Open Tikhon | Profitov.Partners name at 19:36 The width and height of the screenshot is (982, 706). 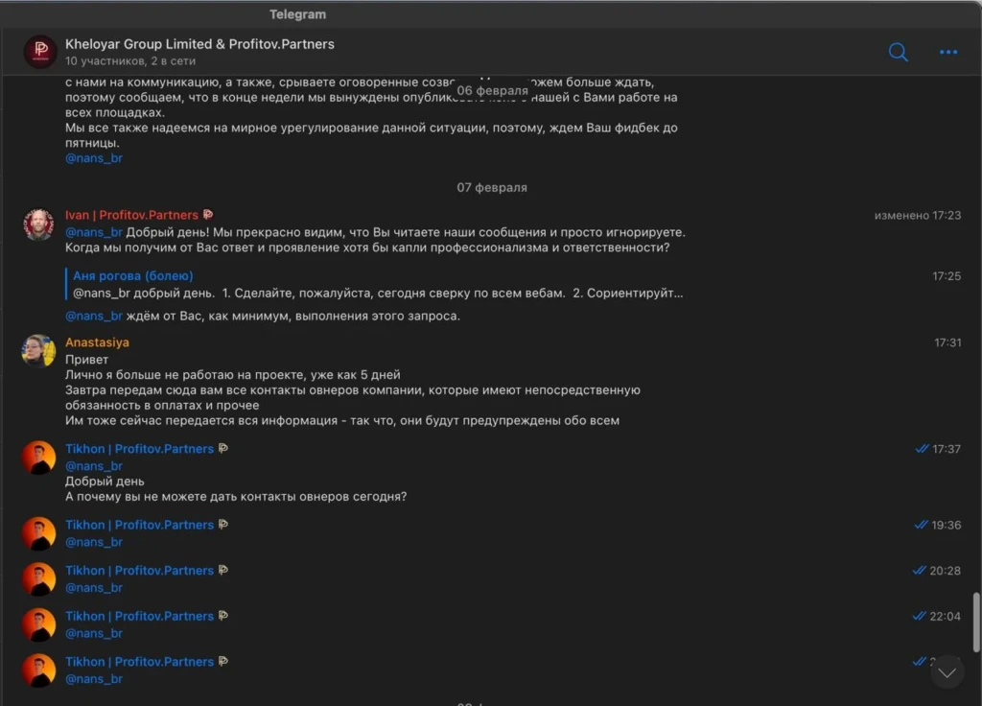click(x=139, y=525)
